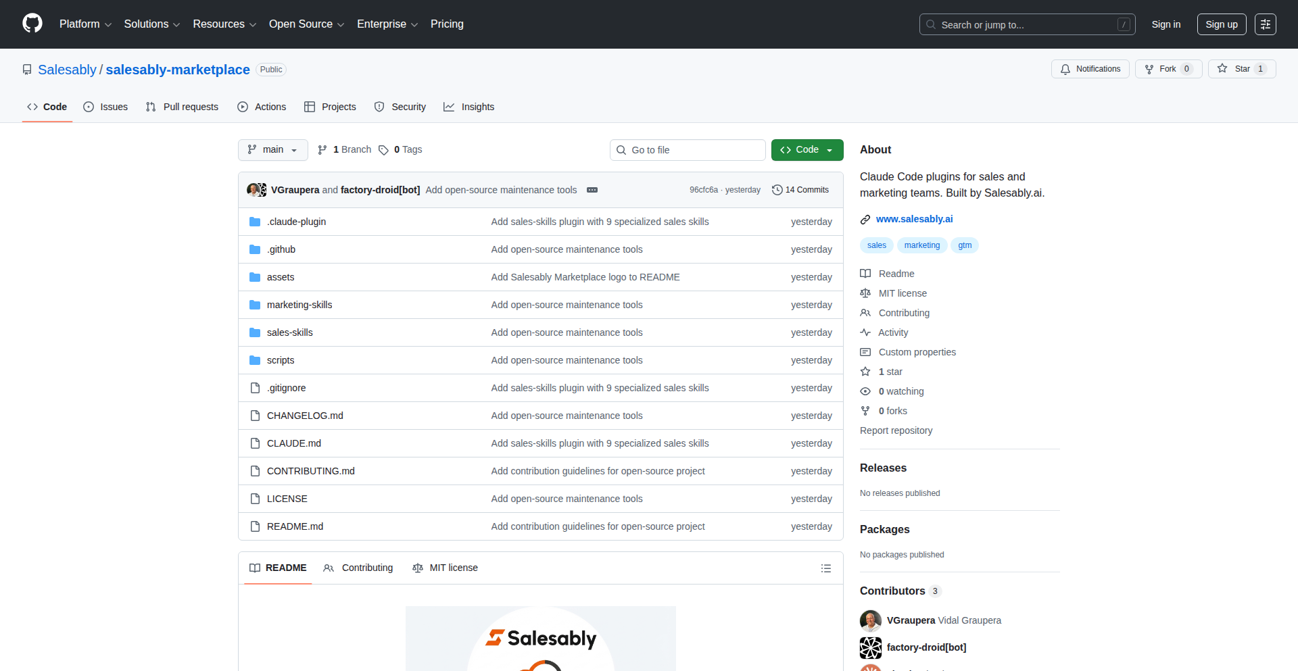Click the book icon beside Readme
The image size is (1298, 671).
[865, 274]
